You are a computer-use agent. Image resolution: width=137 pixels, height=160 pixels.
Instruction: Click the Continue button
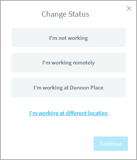click(x=111, y=144)
